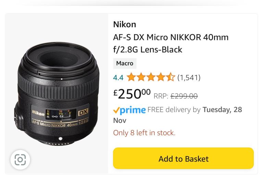
Task: Click the first gold rating star
Action: [x=131, y=78]
